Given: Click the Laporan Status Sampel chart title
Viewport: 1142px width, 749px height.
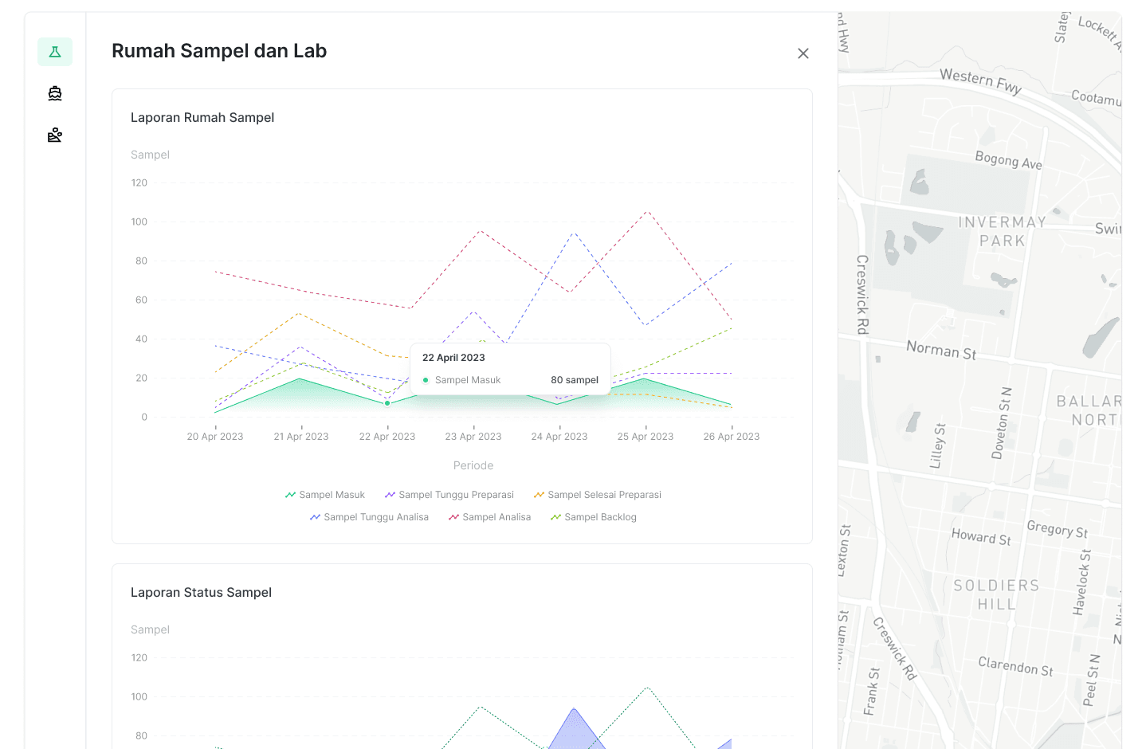Looking at the screenshot, I should (x=201, y=592).
